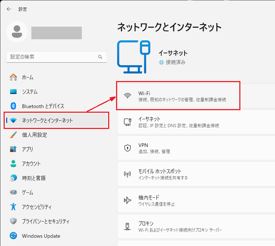
Task: Click the アプリ apps icon
Action: (13, 149)
